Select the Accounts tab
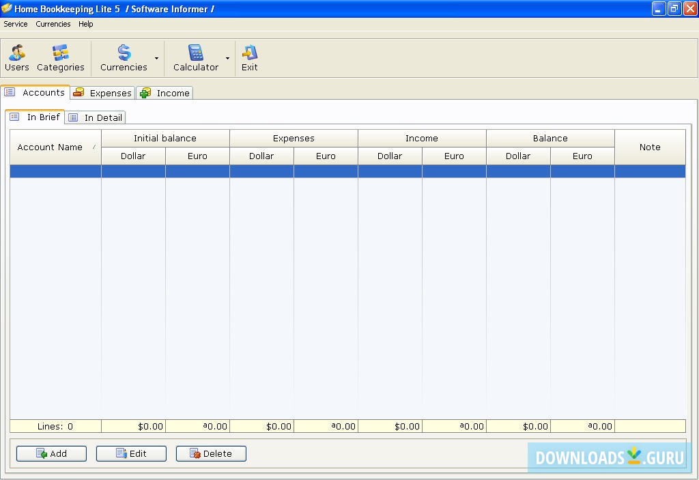 point(35,93)
